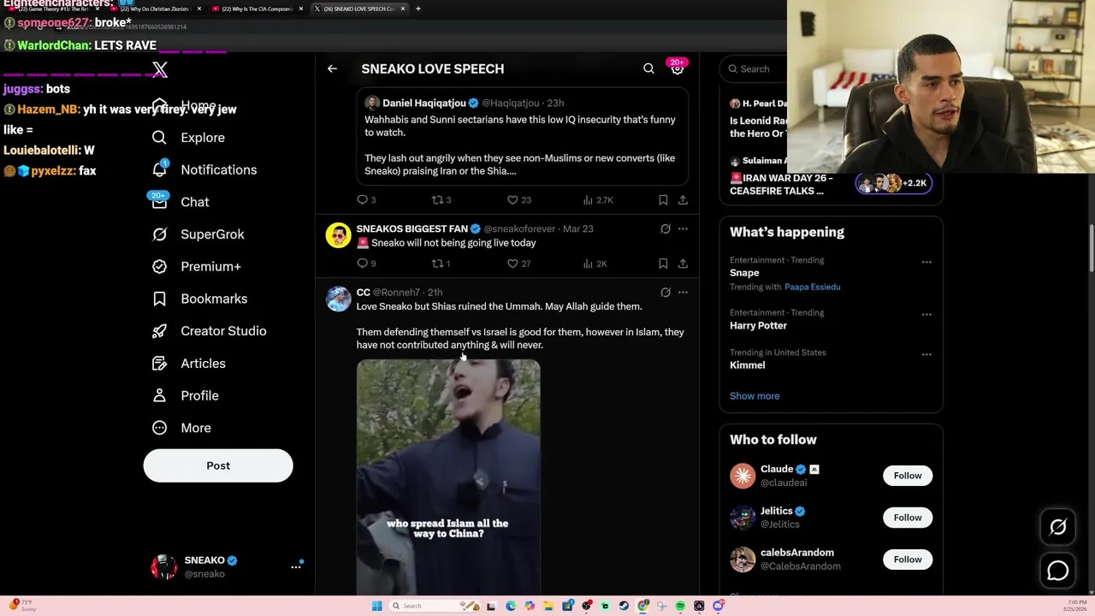The height and width of the screenshot is (616, 1095).
Task: Bookmark the SNEAKOS BIGGEST FAN tweet
Action: [663, 264]
